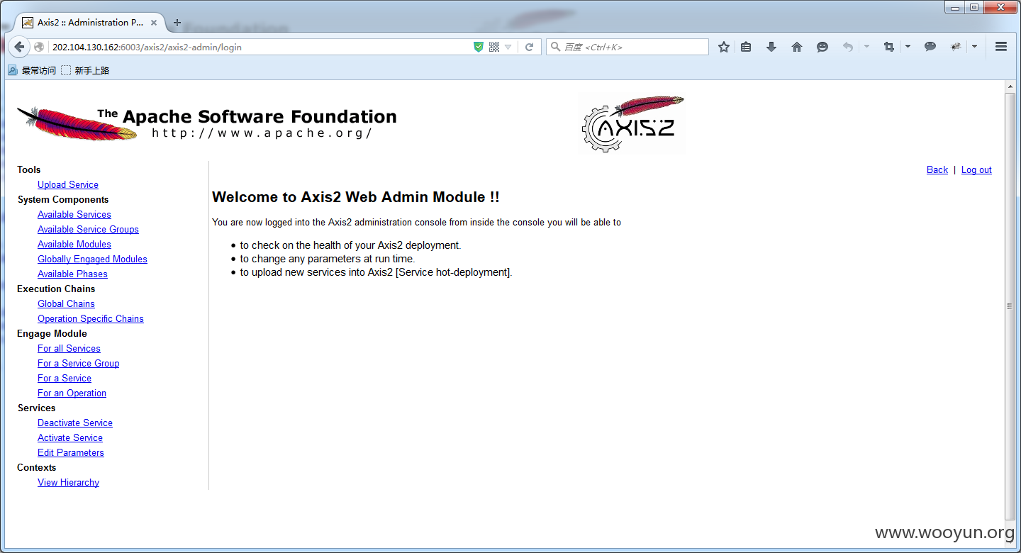Engage module For all Services
1021x553 pixels.
[69, 348]
